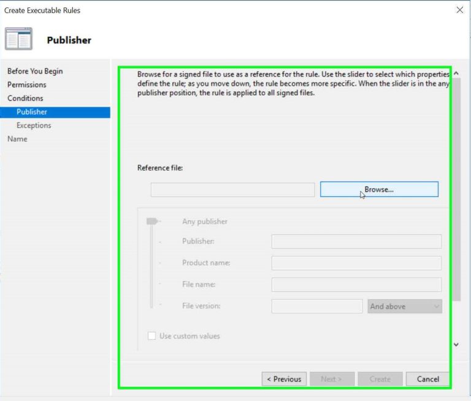This screenshot has width=471, height=401.
Task: Go to Before You Begin step
Action: [35, 71]
